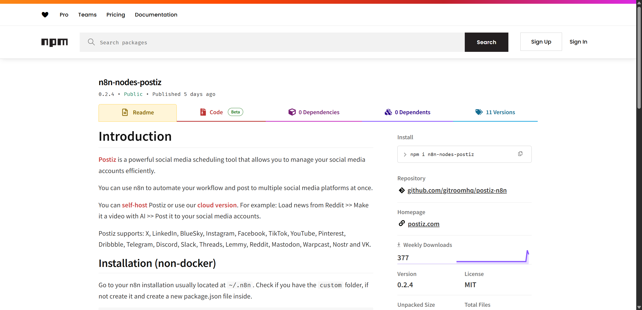Click the version value 0.2.4 in sidebar

click(x=405, y=285)
